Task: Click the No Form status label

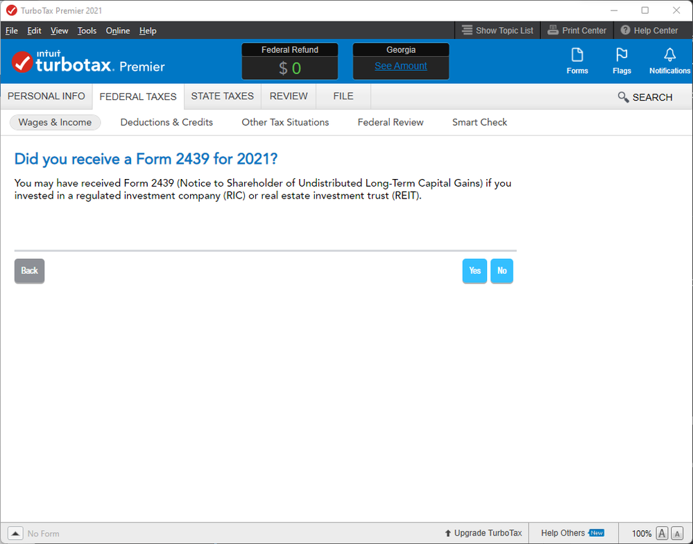Action: point(43,534)
